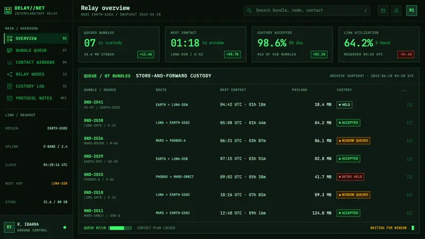This screenshot has width=425, height=239.
Task: Open the Custody Log page
Action: (36, 86)
